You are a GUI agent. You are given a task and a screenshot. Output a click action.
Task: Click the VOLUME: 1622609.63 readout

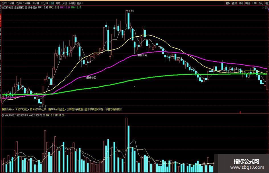[17, 115]
